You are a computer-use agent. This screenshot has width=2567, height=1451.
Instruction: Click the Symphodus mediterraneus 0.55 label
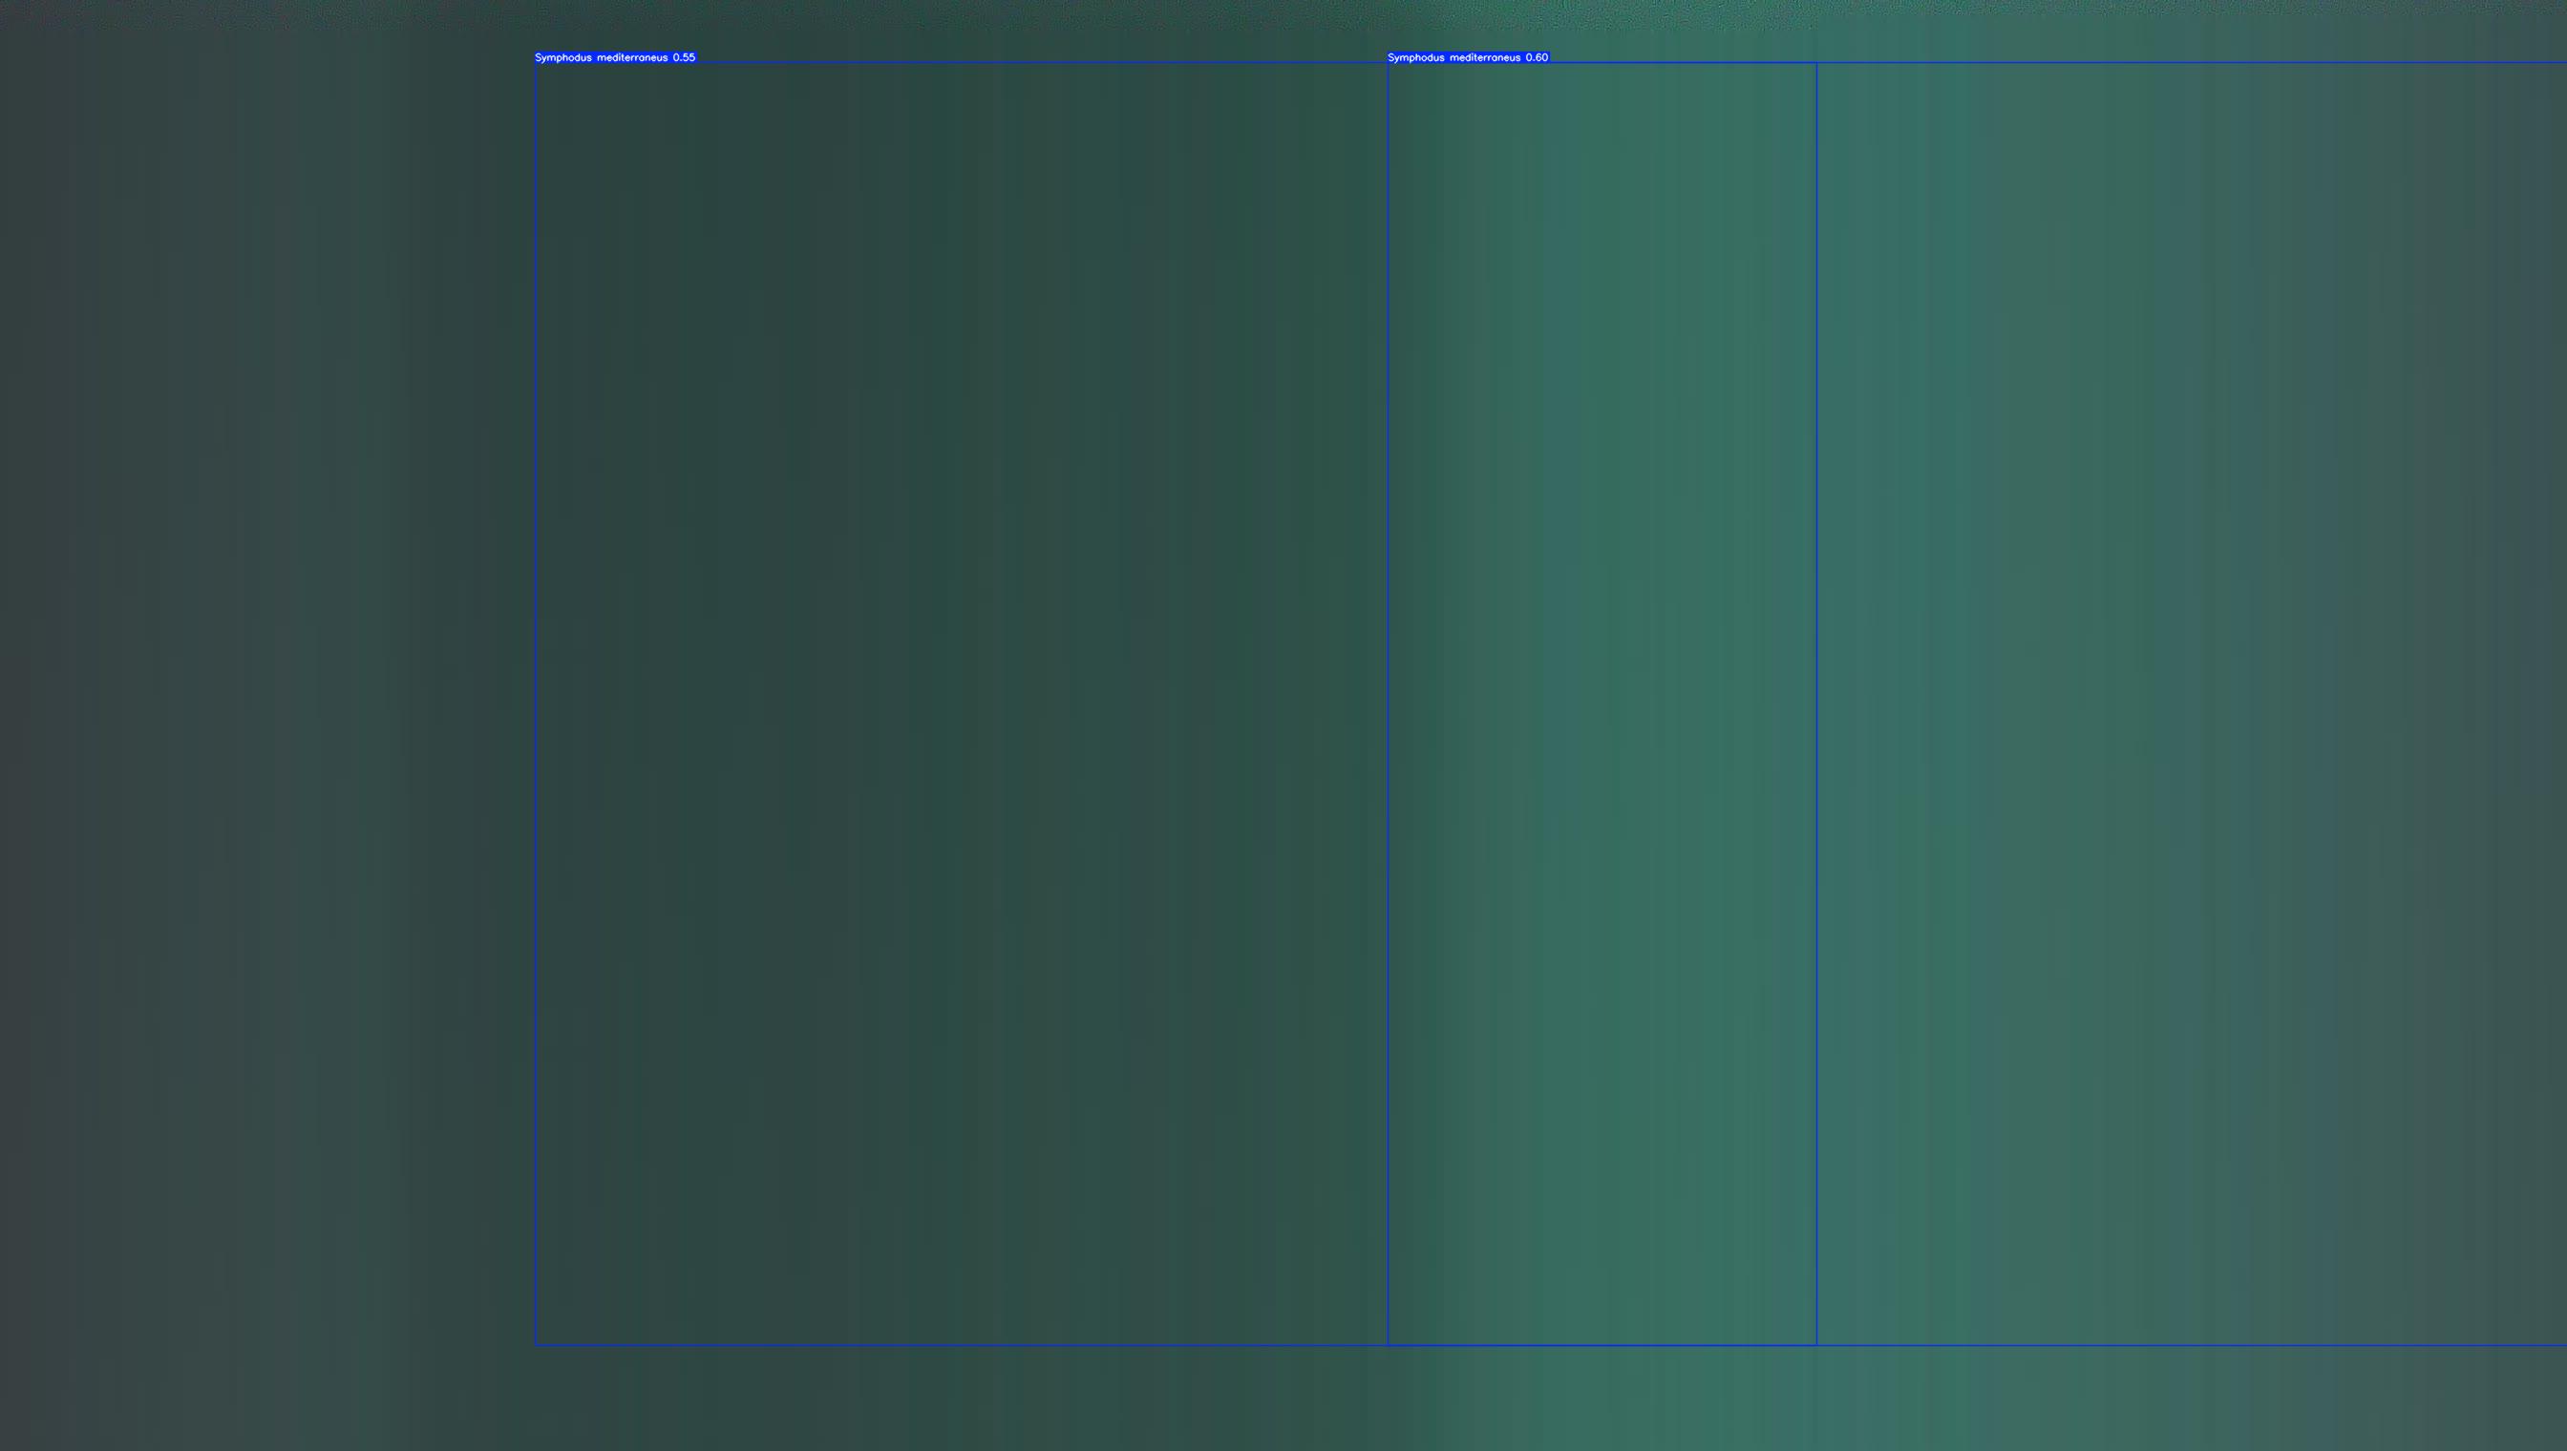click(x=615, y=58)
